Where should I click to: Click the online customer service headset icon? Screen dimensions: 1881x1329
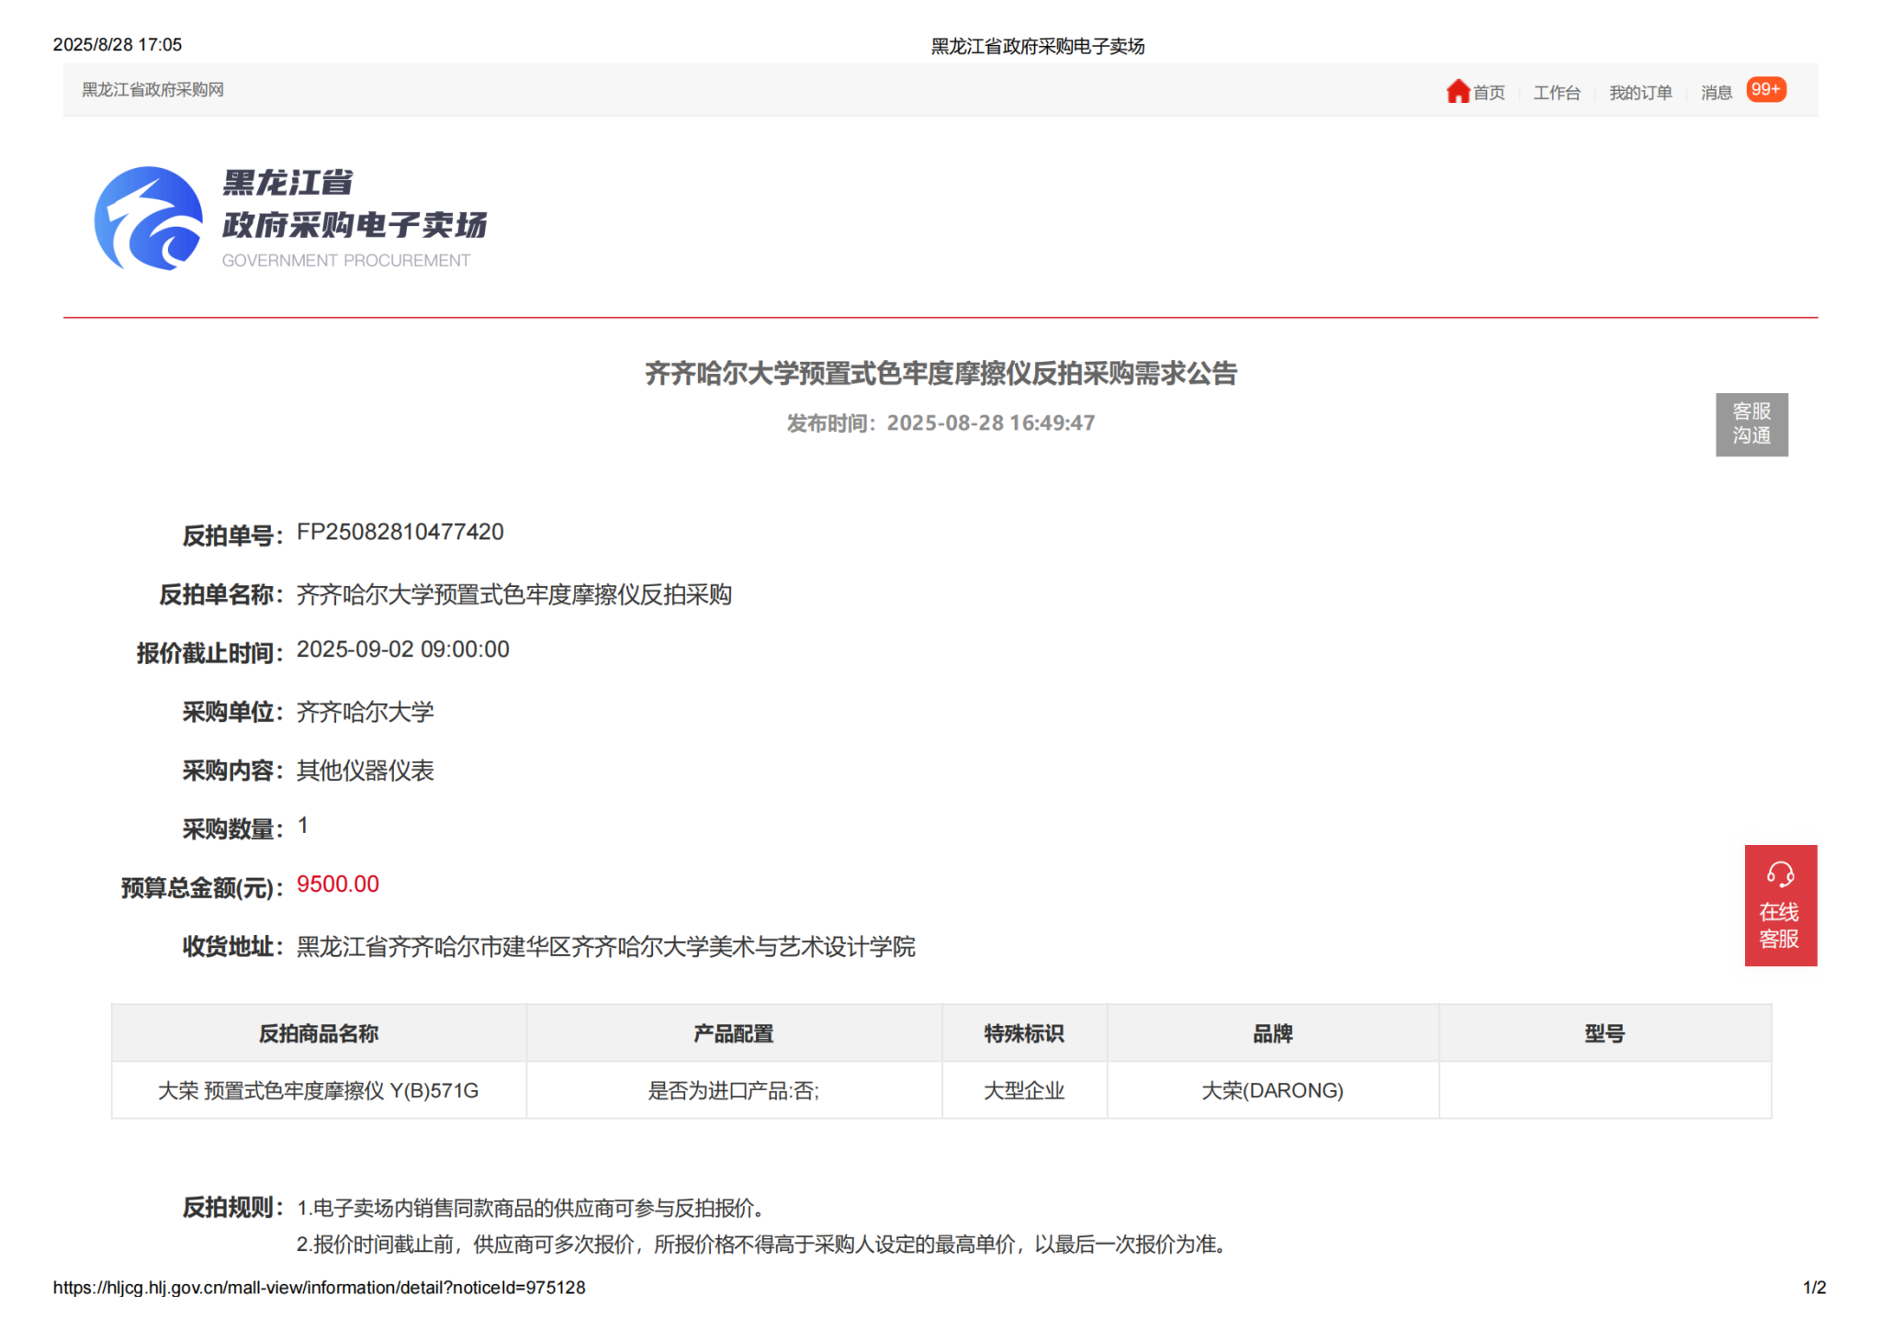click(1779, 874)
